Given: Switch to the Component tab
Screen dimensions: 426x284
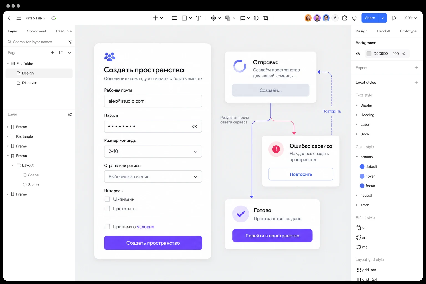Looking at the screenshot, I should 37,31.
